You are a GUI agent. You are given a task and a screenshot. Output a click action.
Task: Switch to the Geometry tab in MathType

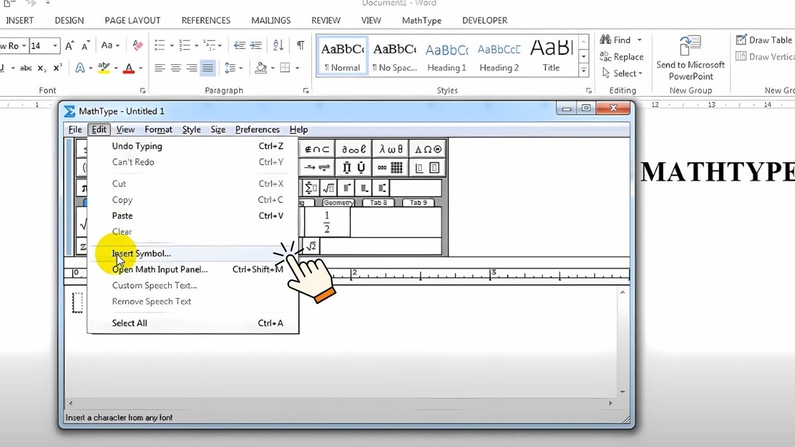pyautogui.click(x=339, y=203)
